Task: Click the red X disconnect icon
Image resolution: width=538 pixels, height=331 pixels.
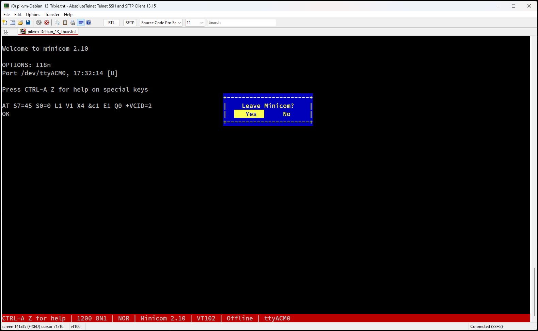Action: click(x=47, y=22)
